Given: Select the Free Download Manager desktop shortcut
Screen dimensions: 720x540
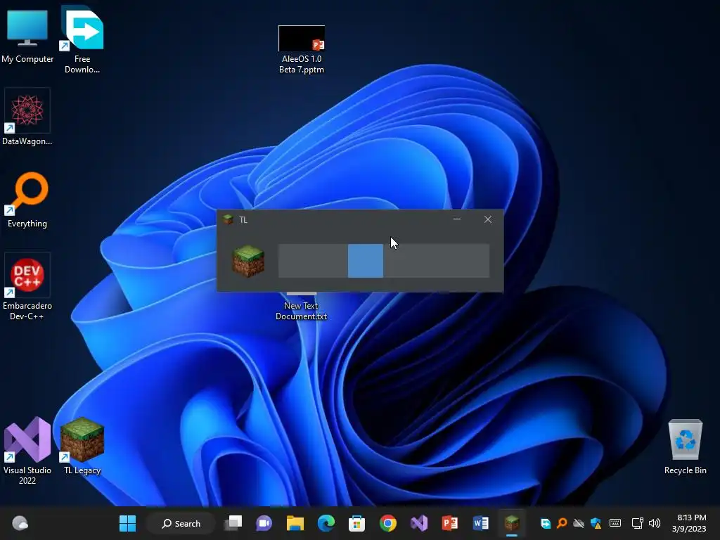Looking at the screenshot, I should (82, 39).
